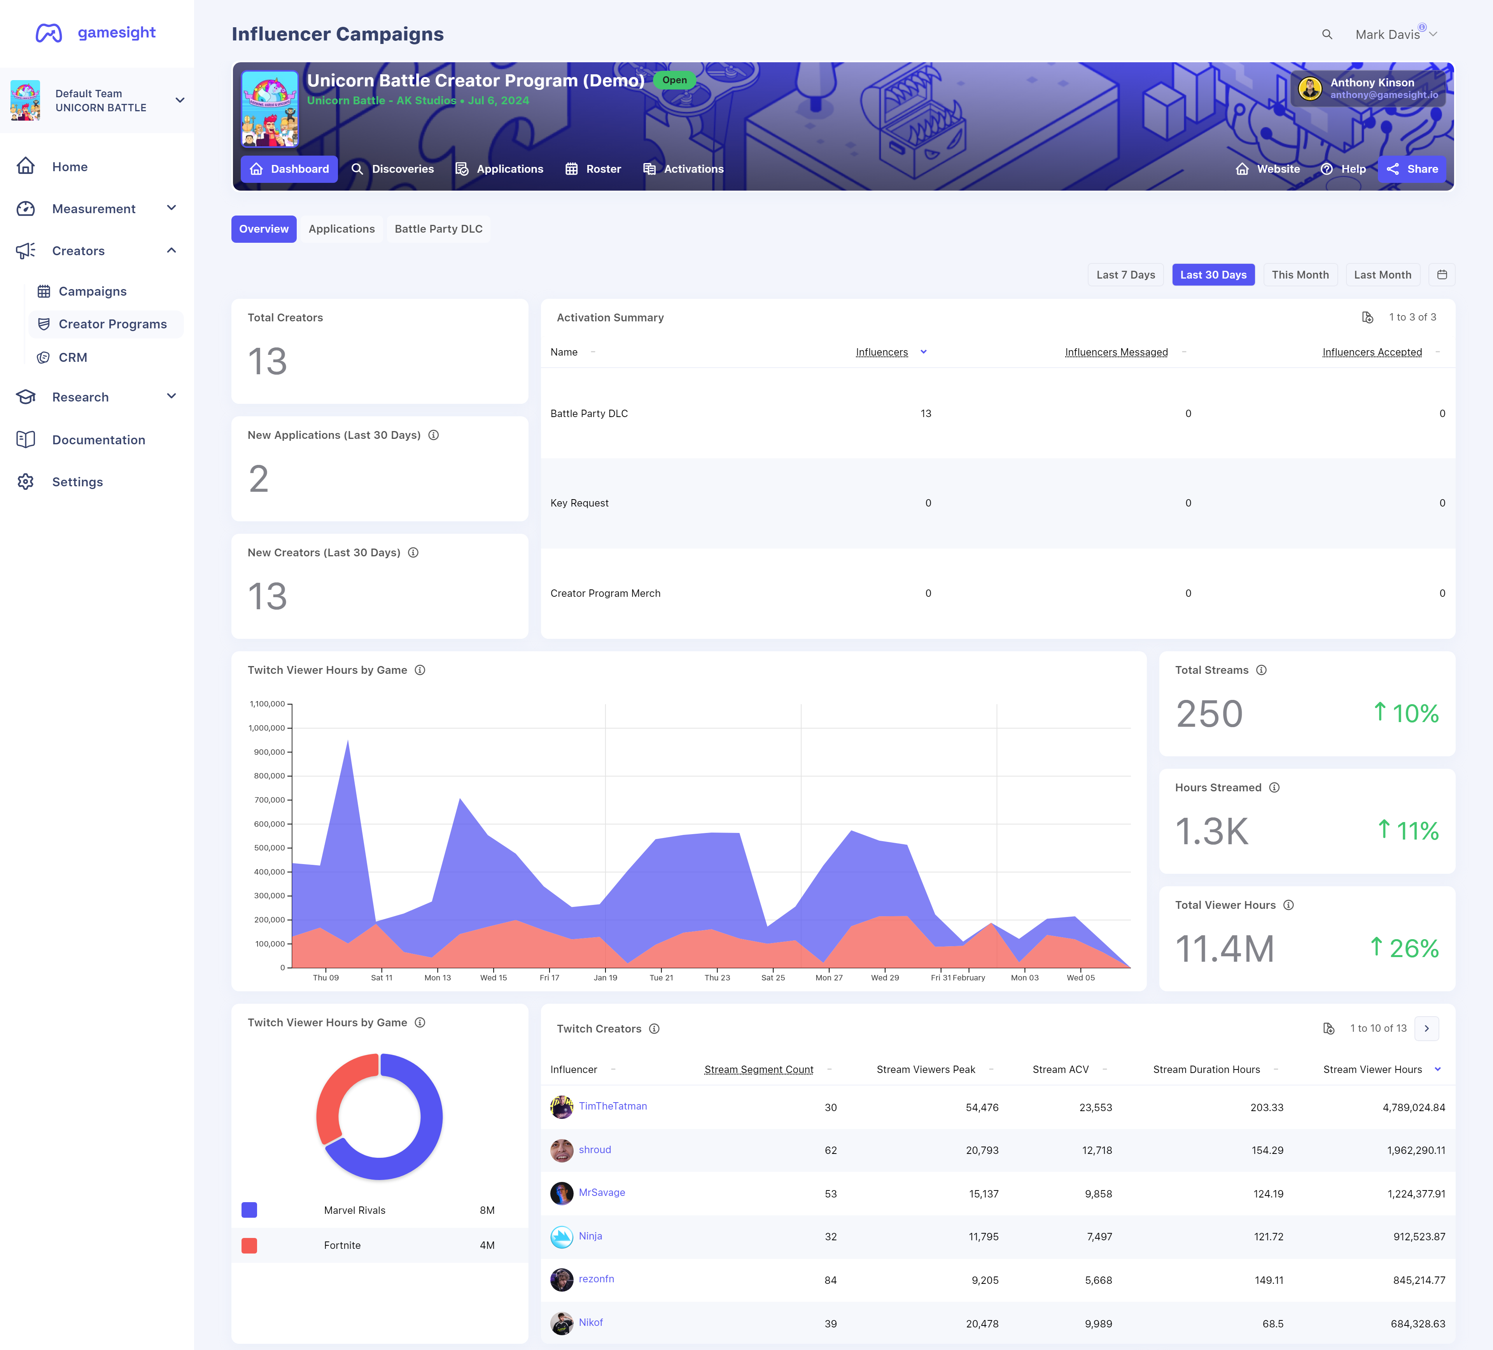
Task: Click the Research graduation cap icon
Action: click(26, 397)
